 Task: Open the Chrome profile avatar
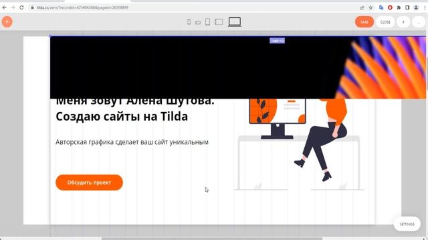pos(416,7)
